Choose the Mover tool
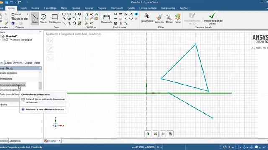The image size is (268, 150). coord(169,18)
